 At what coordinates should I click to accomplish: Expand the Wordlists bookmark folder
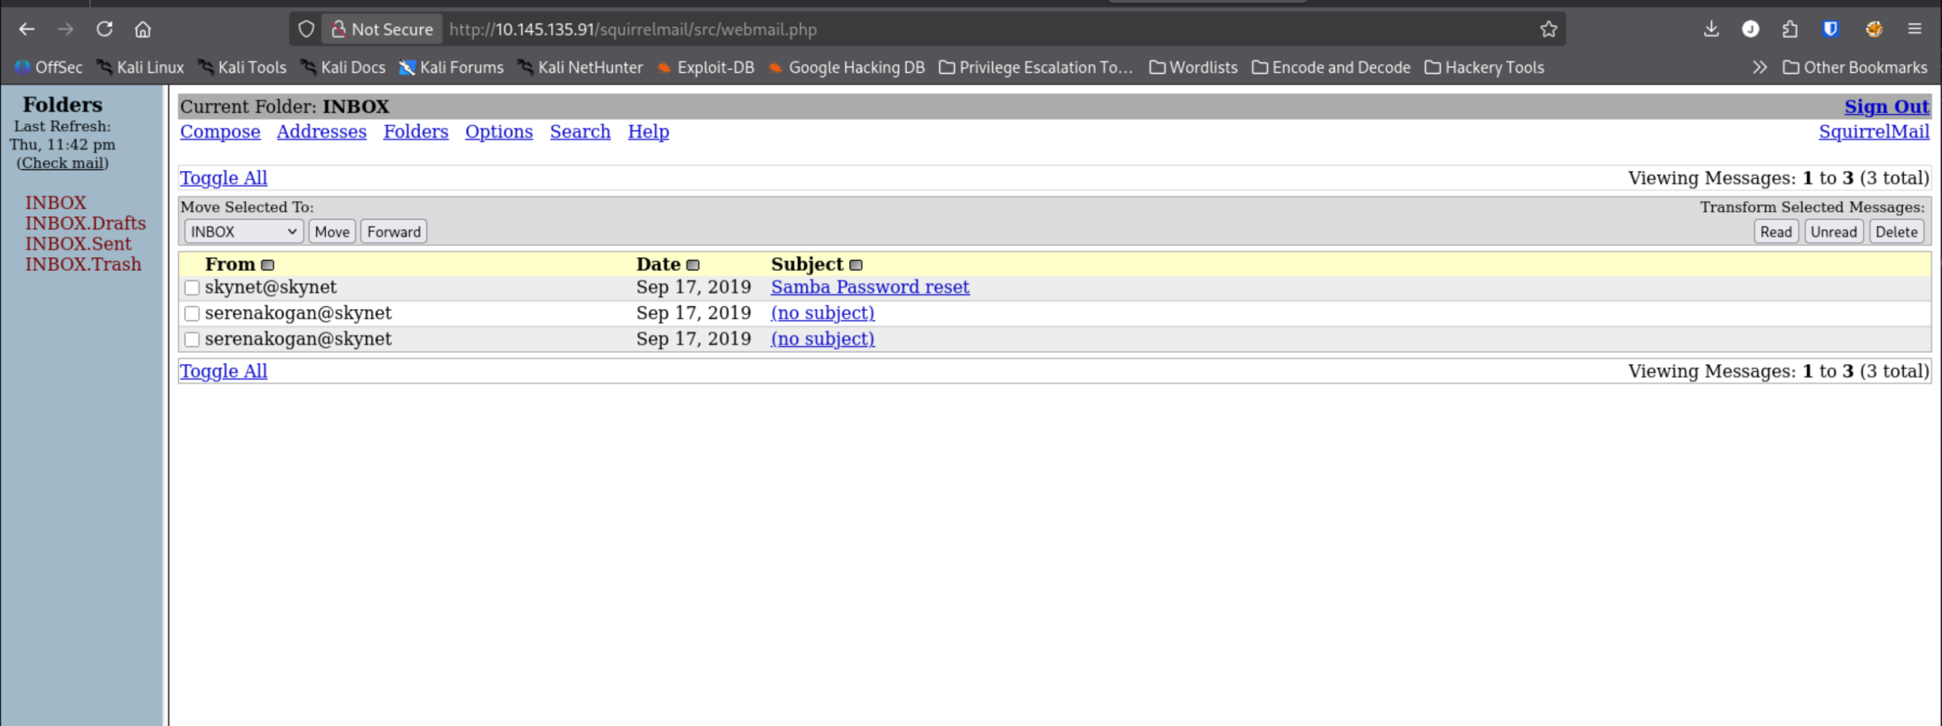coord(1193,68)
